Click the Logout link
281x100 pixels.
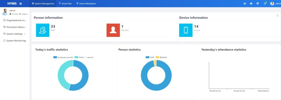23,14
